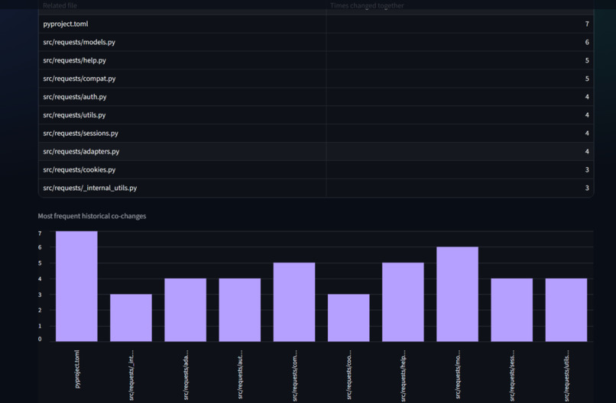Click the count 7 for pyproject.toml
Image resolution: width=616 pixels, height=403 pixels.
pos(587,24)
